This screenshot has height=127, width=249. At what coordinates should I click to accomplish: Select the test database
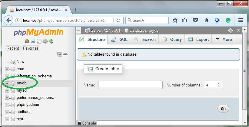pyautogui.click(x=20, y=119)
